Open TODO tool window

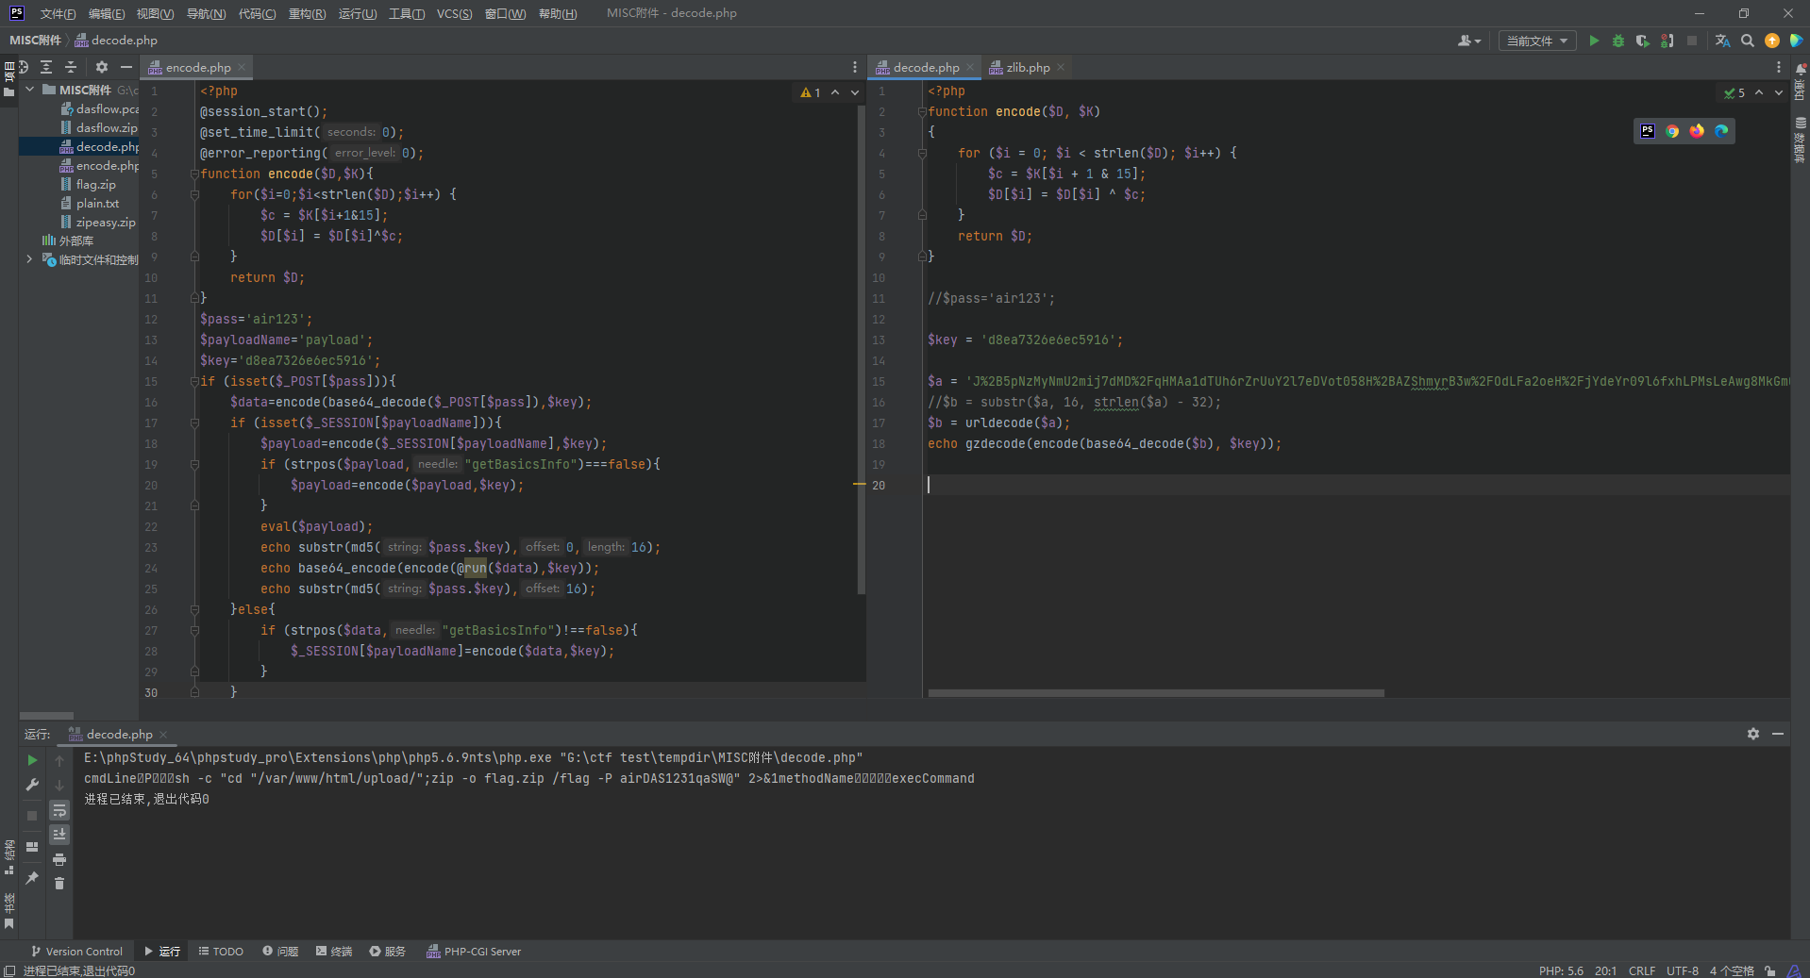(x=221, y=952)
